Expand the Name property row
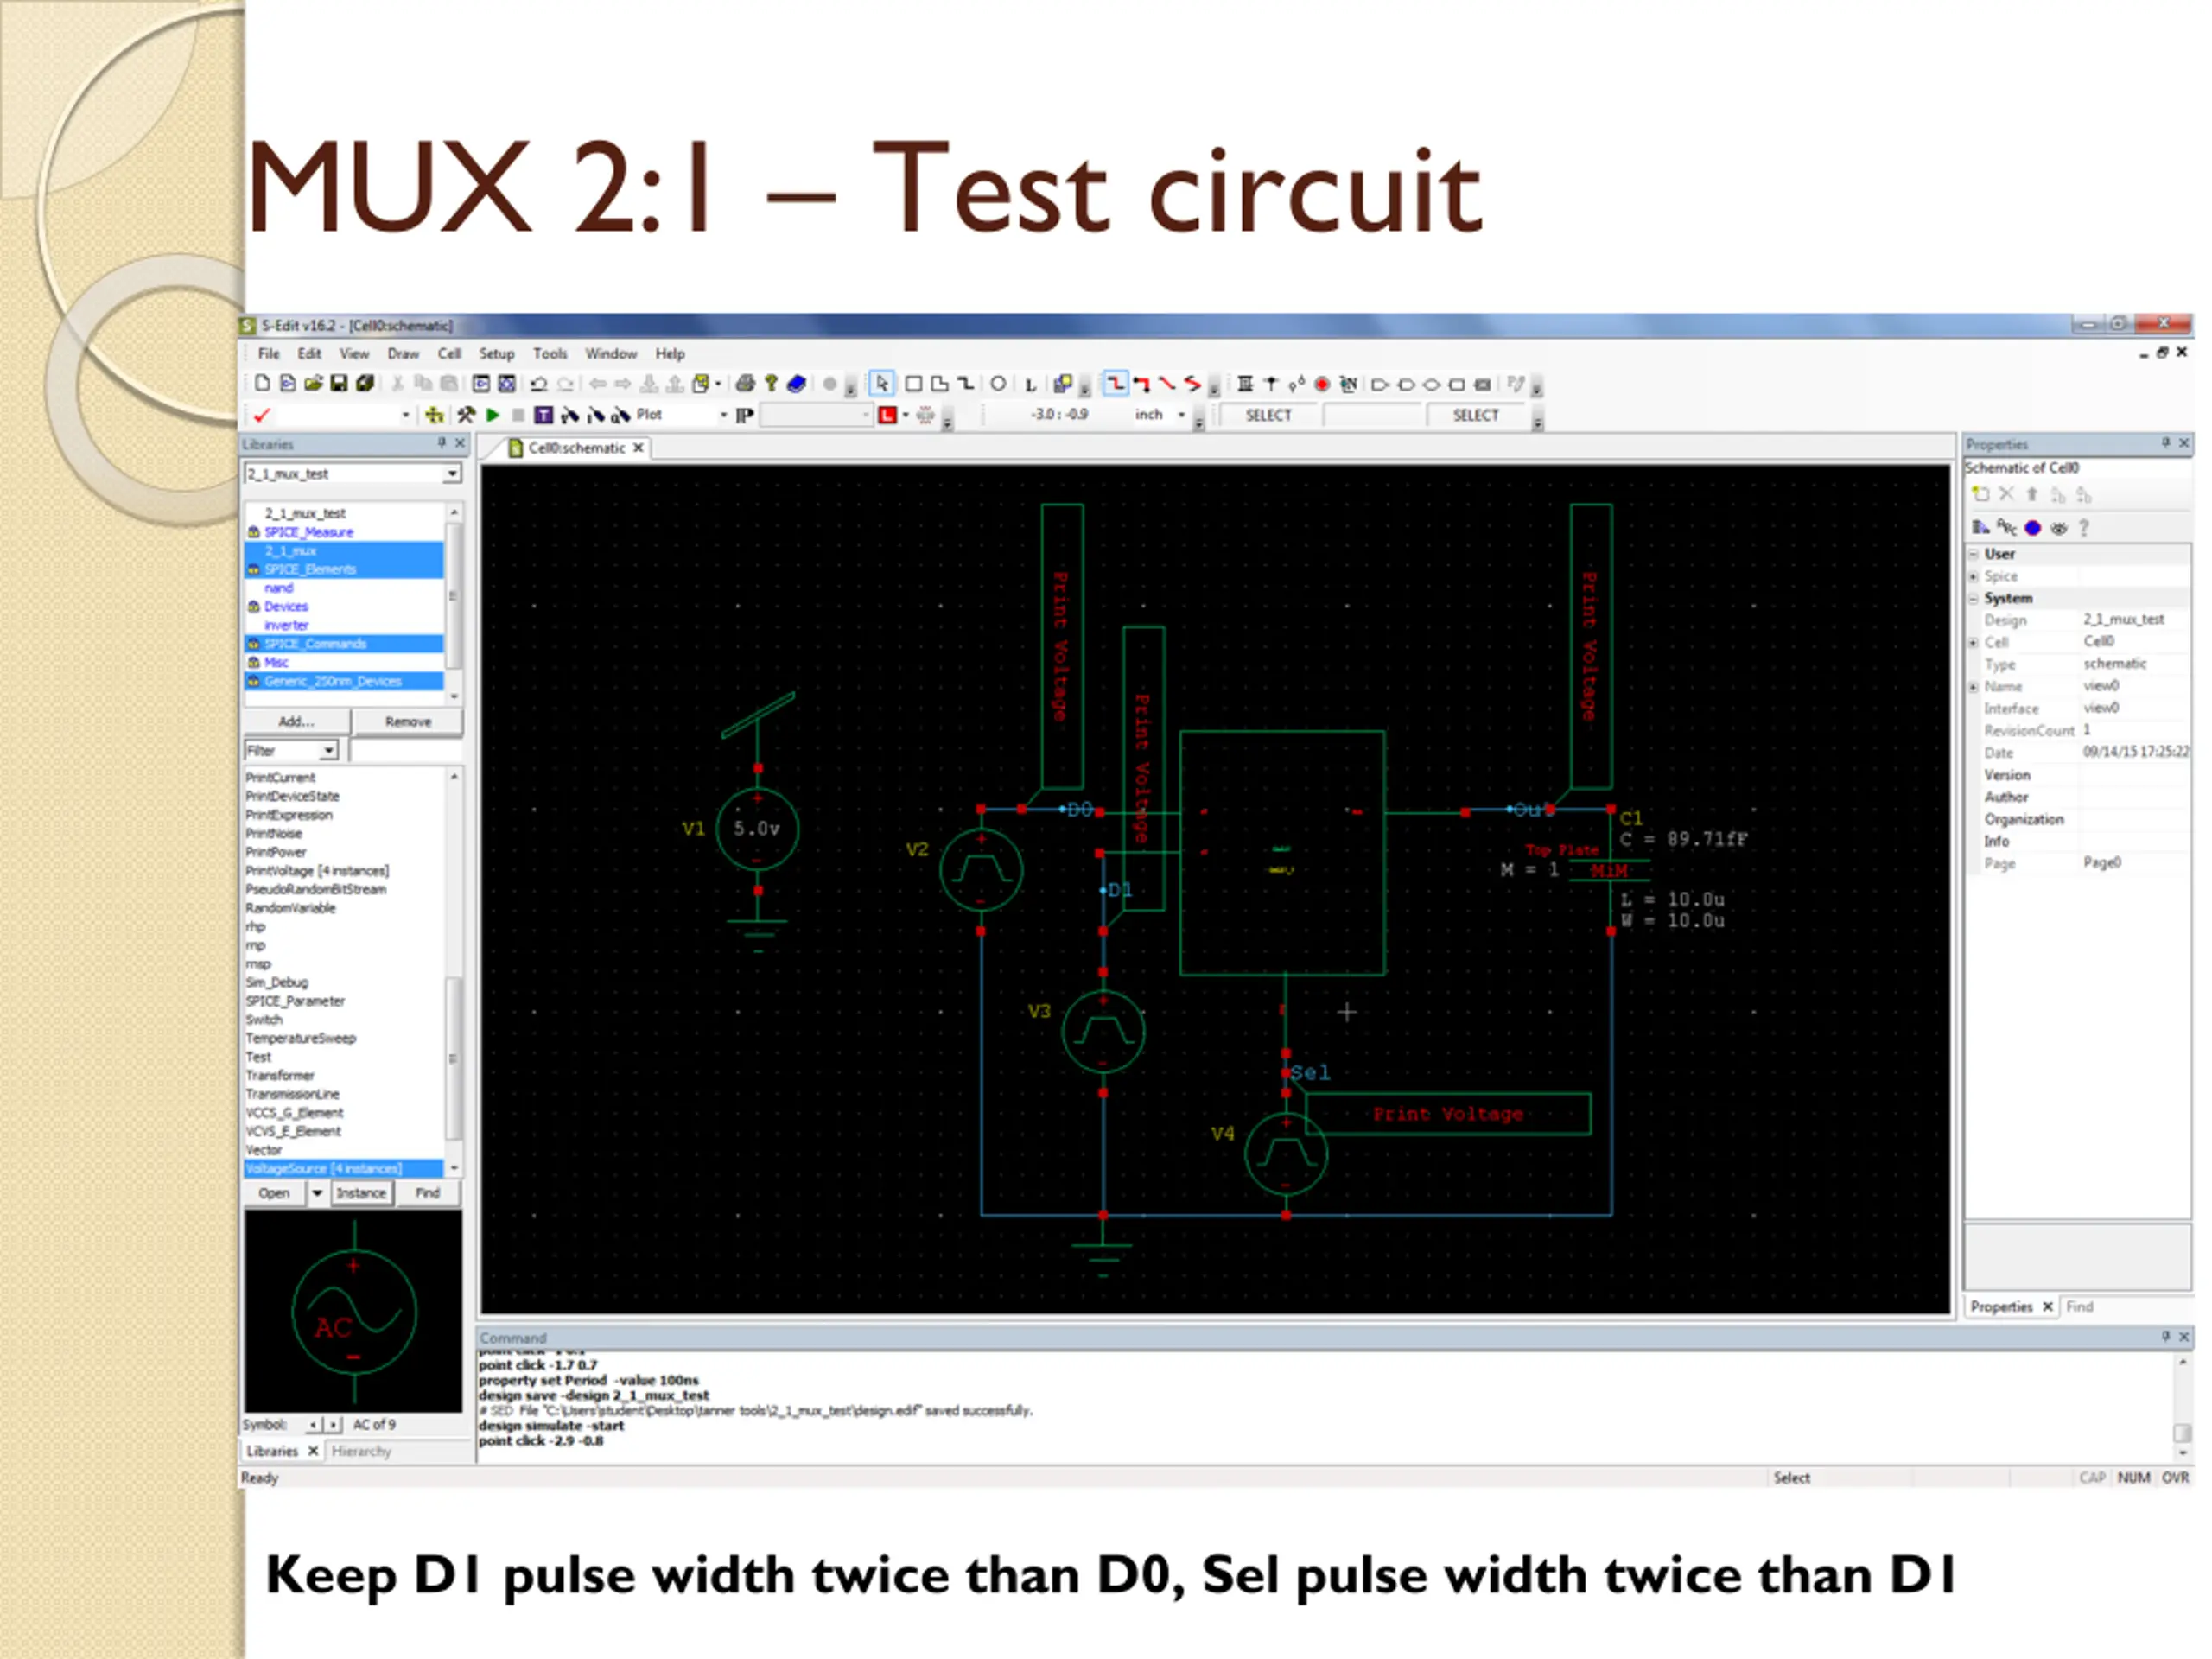This screenshot has height=1659, width=2212. 1974,686
